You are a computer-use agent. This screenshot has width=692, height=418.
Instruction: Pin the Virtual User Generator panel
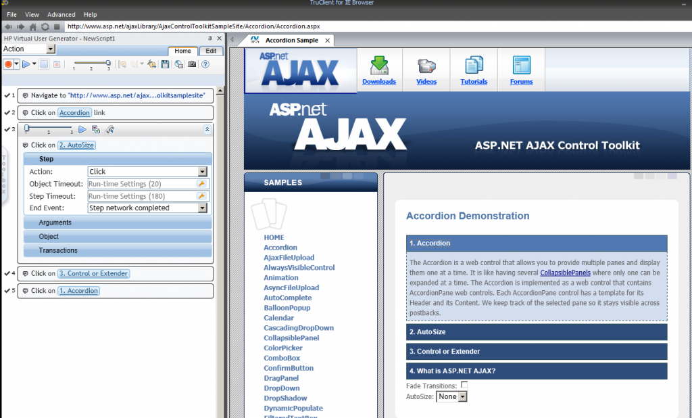[x=210, y=39]
